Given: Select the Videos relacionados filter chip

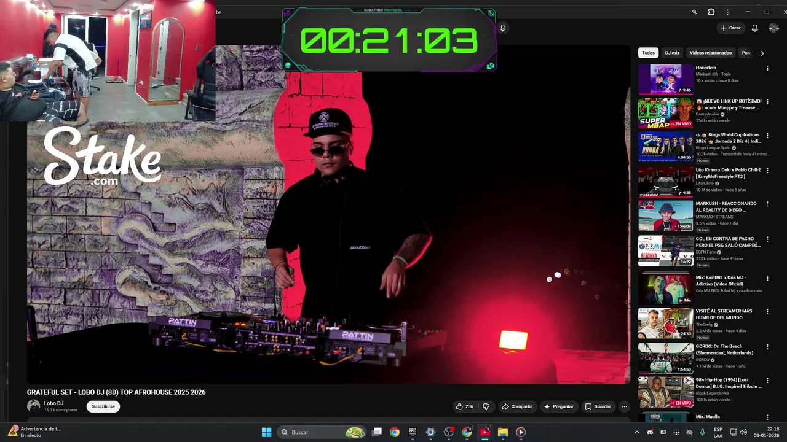Looking at the screenshot, I should (x=710, y=53).
